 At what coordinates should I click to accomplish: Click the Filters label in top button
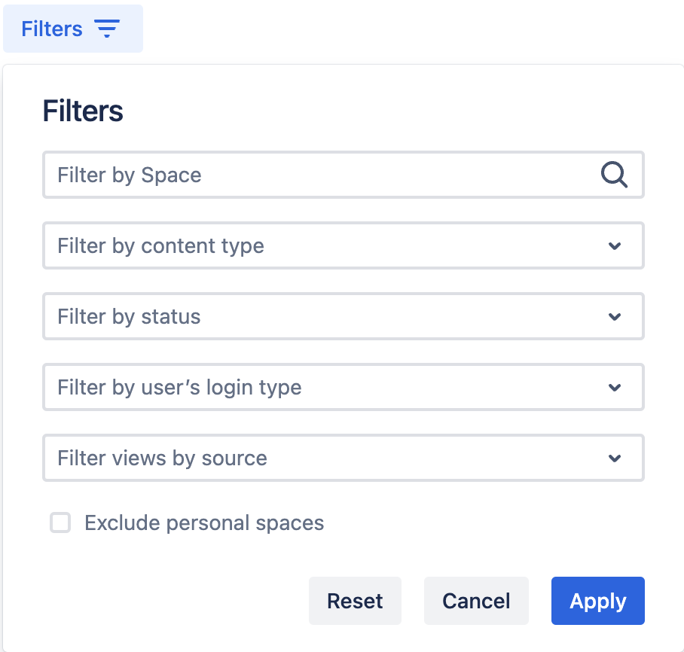(x=52, y=29)
